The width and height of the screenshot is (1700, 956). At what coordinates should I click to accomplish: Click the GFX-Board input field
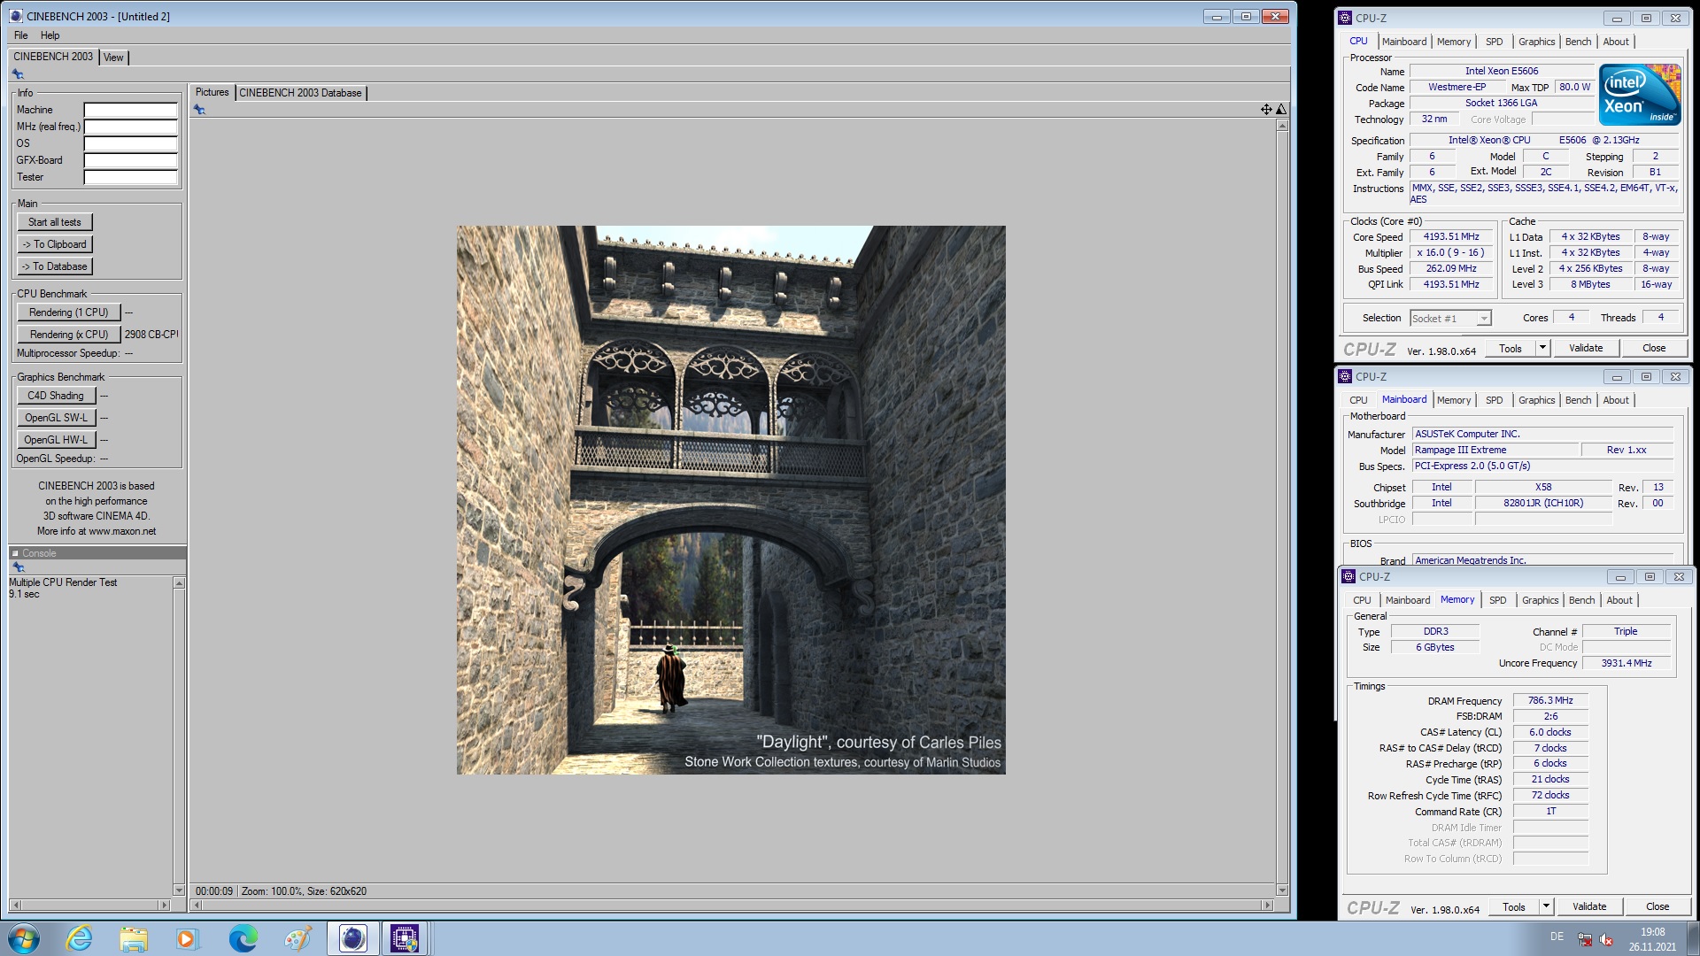pyautogui.click(x=131, y=160)
